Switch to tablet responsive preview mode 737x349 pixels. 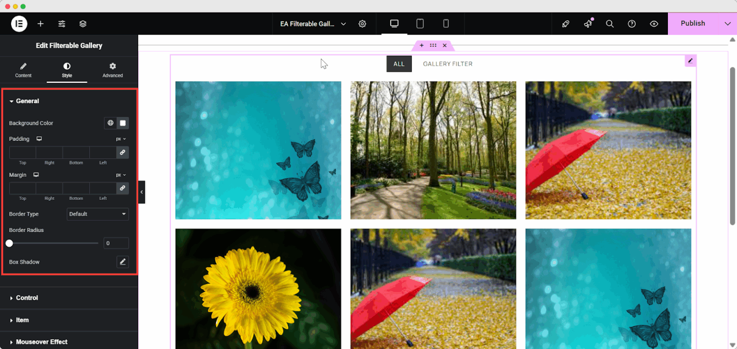click(x=420, y=23)
